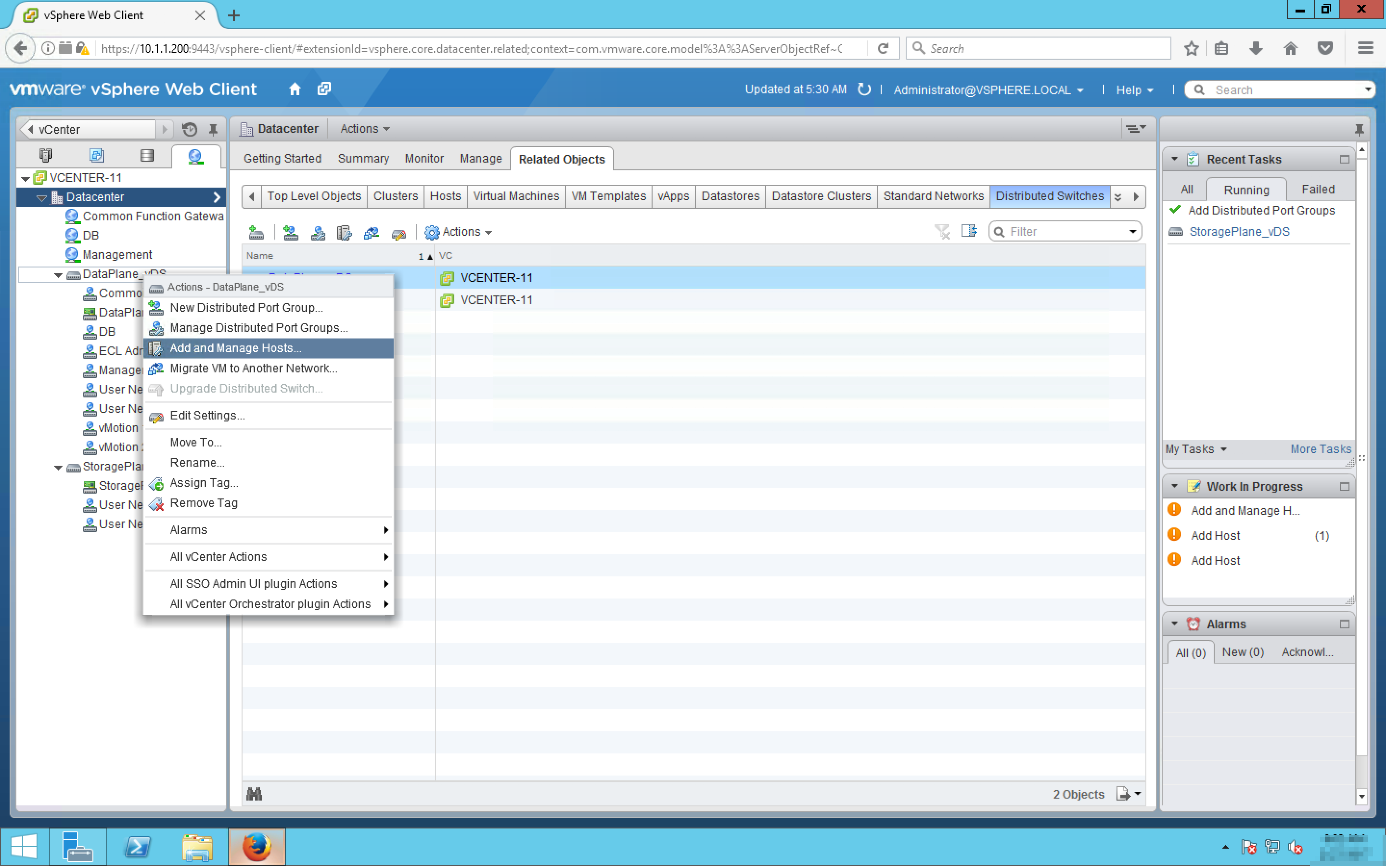Image resolution: width=1386 pixels, height=866 pixels.
Task: Go to vSphere home via house icon
Action: (295, 89)
